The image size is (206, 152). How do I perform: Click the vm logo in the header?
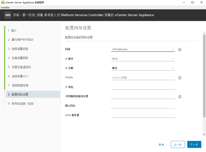tap(8, 15)
